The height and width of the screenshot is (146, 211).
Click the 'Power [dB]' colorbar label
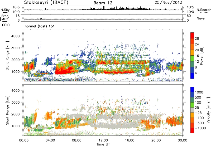point(201,56)
